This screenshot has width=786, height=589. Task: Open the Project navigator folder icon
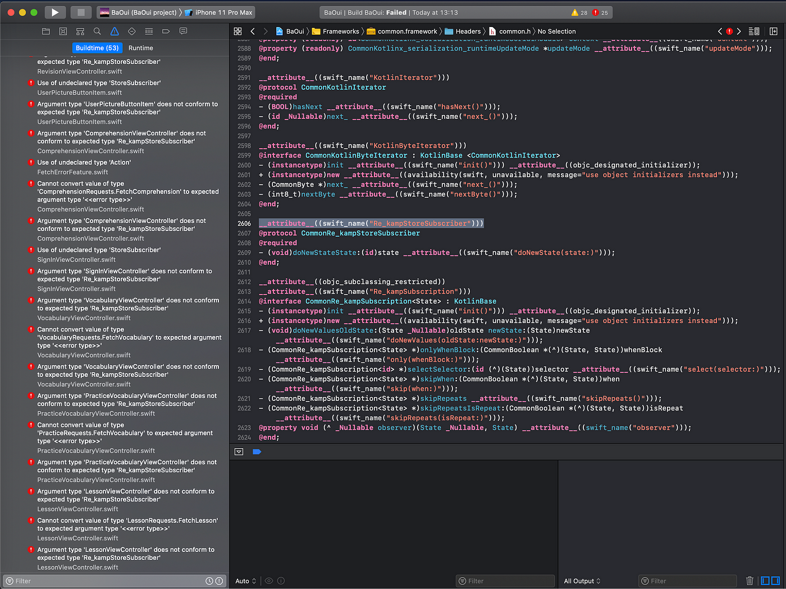click(x=46, y=31)
